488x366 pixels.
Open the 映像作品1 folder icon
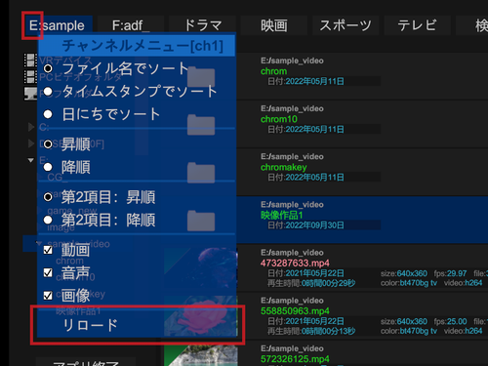pyautogui.click(x=201, y=221)
